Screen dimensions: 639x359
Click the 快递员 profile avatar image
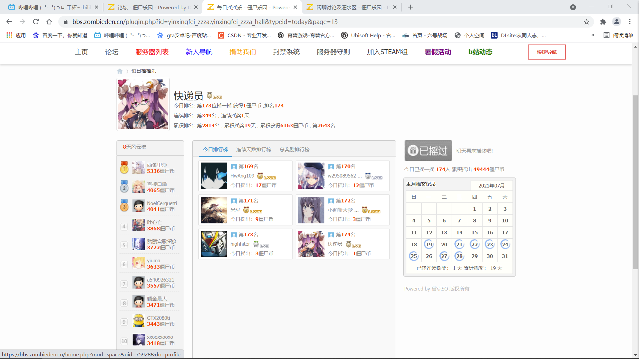pyautogui.click(x=143, y=104)
